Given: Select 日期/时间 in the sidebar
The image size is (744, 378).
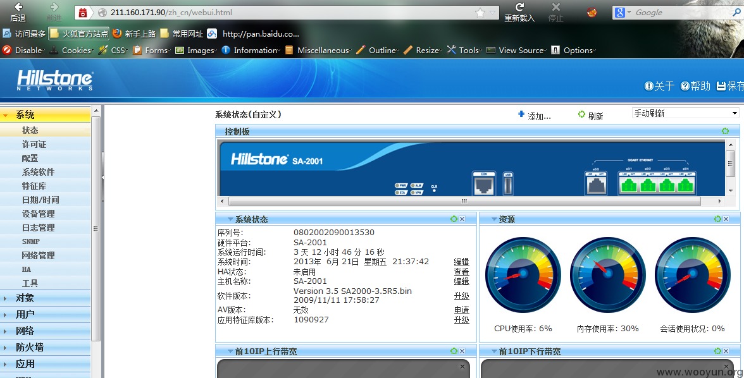Looking at the screenshot, I should click(45, 200).
